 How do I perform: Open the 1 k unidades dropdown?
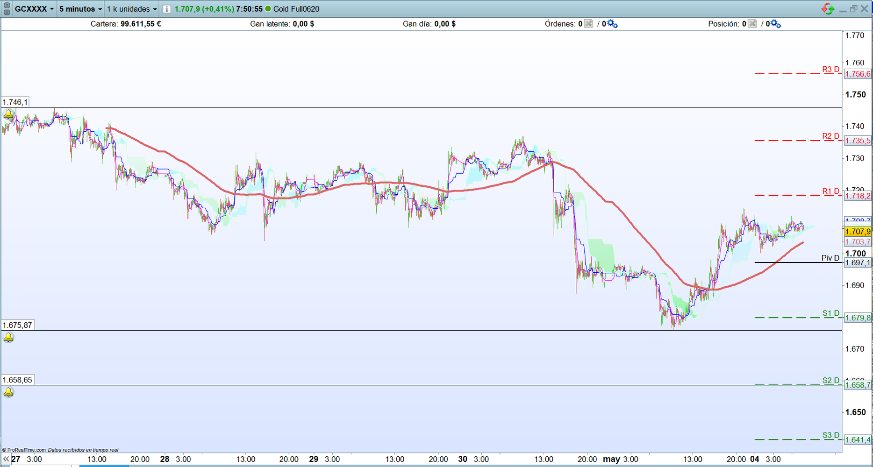[132, 9]
